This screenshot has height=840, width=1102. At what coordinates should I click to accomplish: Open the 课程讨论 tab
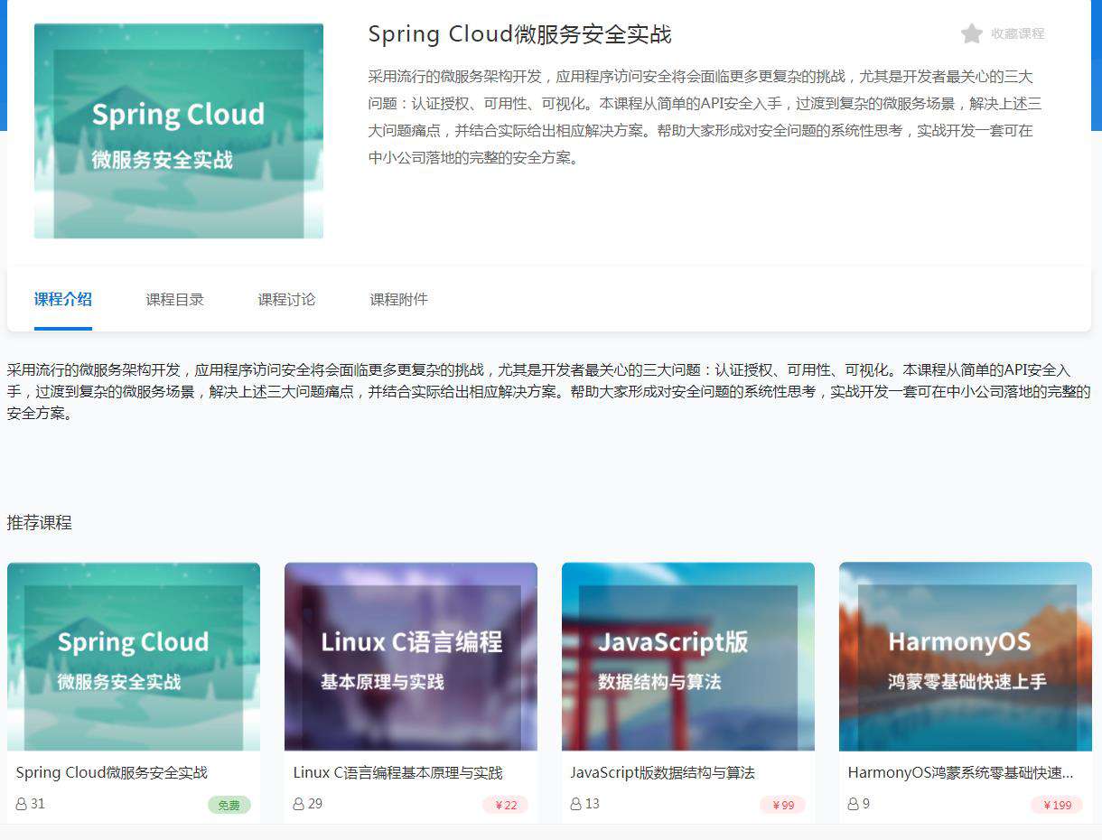287,299
